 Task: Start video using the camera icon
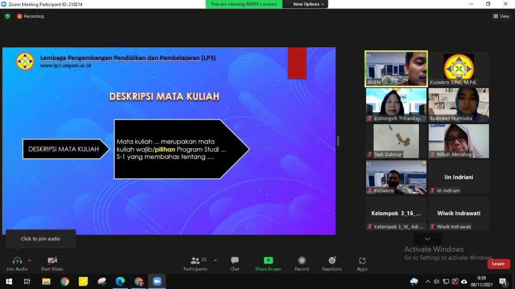click(x=52, y=261)
